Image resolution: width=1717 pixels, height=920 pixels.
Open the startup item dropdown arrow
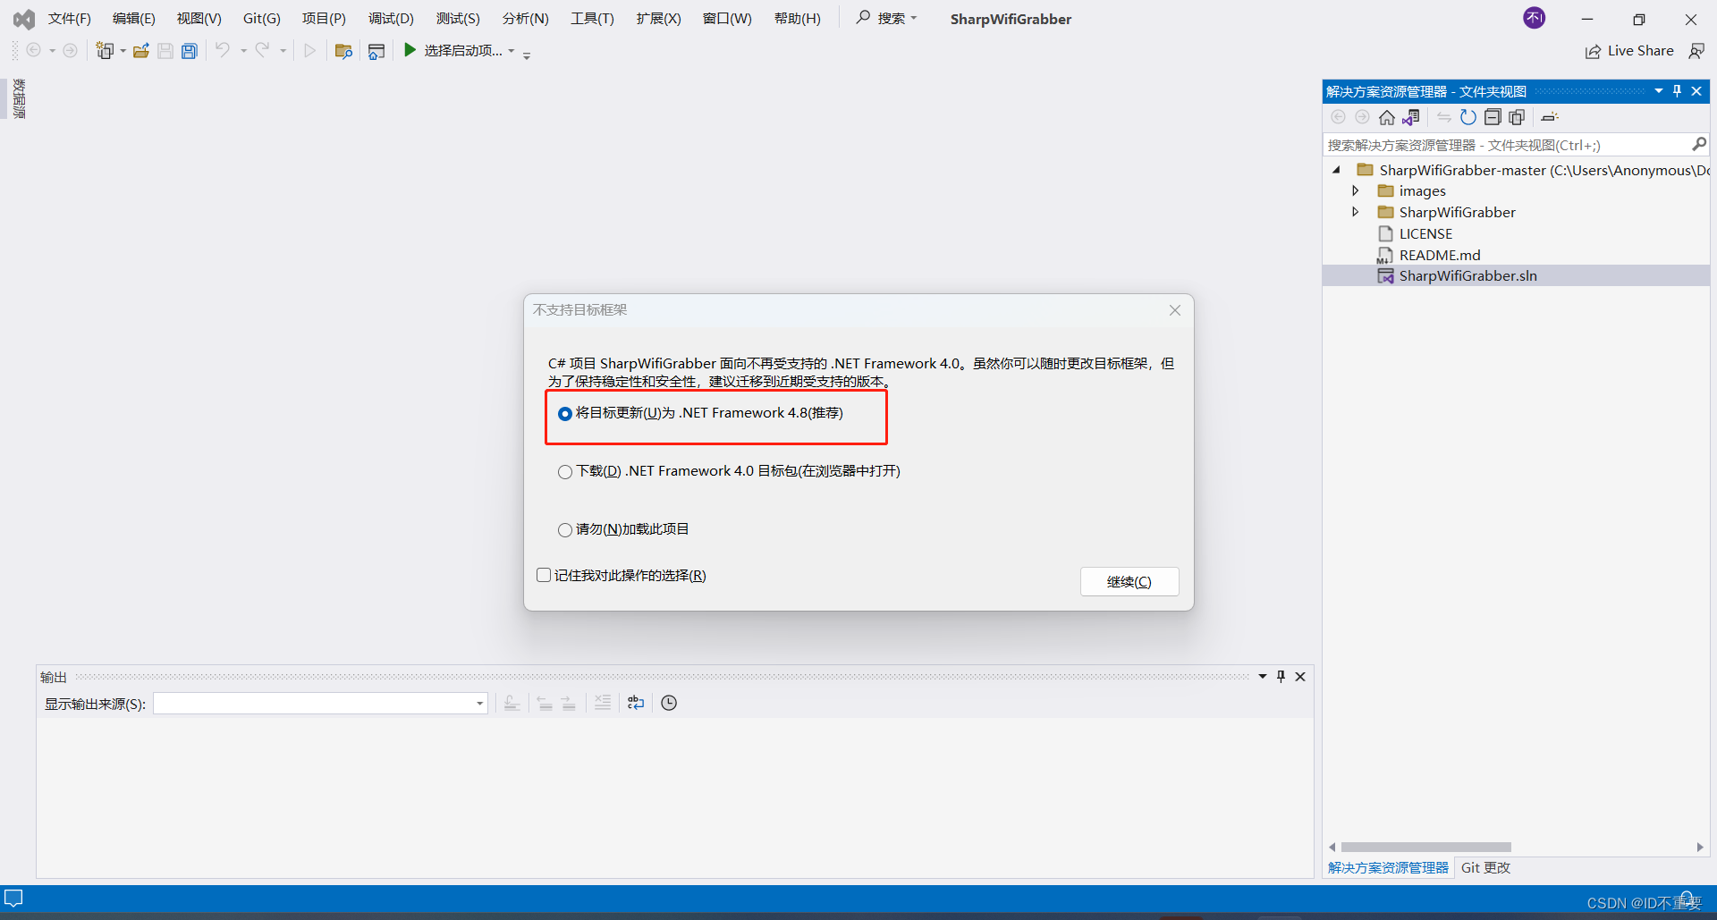click(512, 51)
